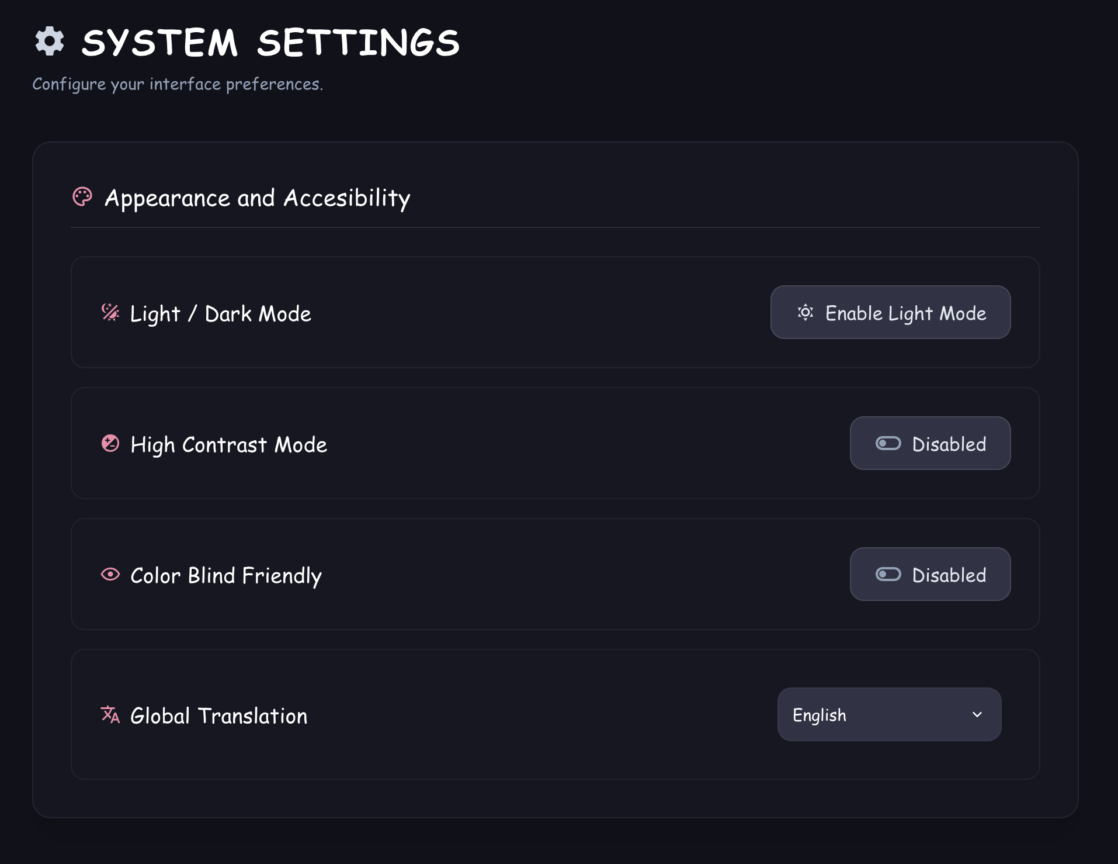Click the Global Translation language icon
The image size is (1118, 864).
coord(110,714)
